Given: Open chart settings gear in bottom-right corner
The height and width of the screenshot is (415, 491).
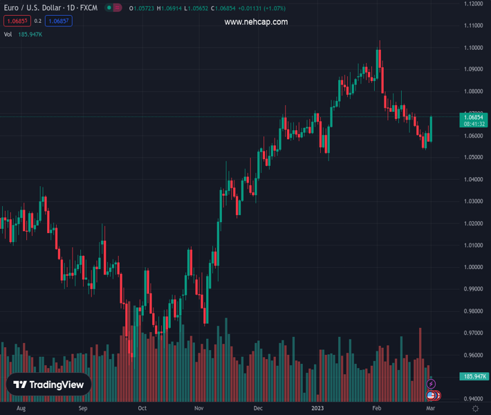Looking at the screenshot, I should point(475,409).
